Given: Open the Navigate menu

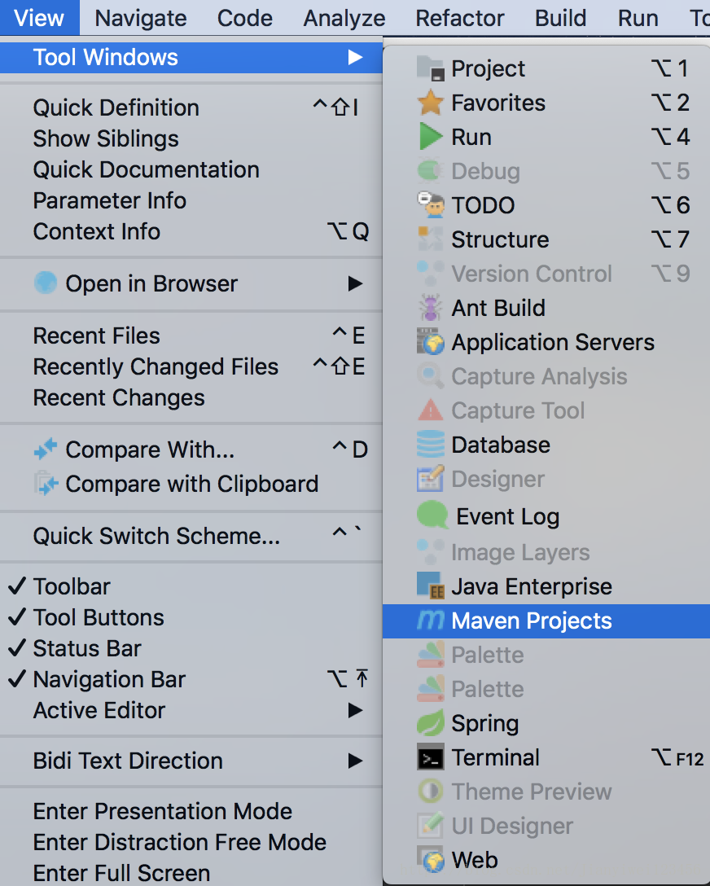Looking at the screenshot, I should pyautogui.click(x=141, y=18).
